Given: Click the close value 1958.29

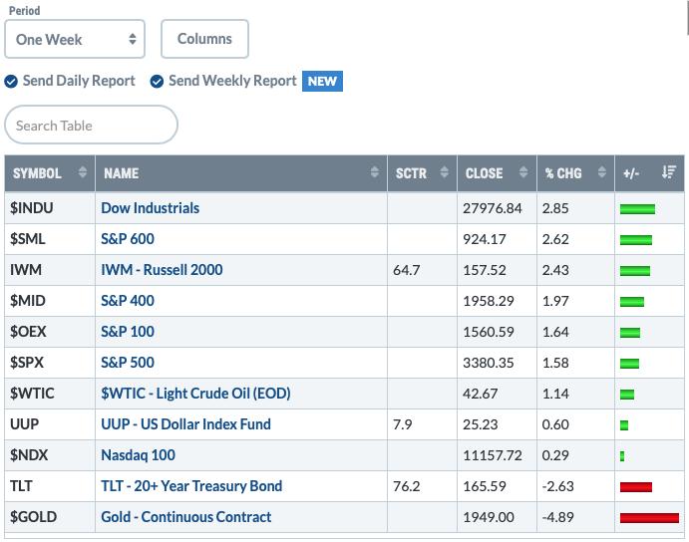Looking at the screenshot, I should point(489,301).
